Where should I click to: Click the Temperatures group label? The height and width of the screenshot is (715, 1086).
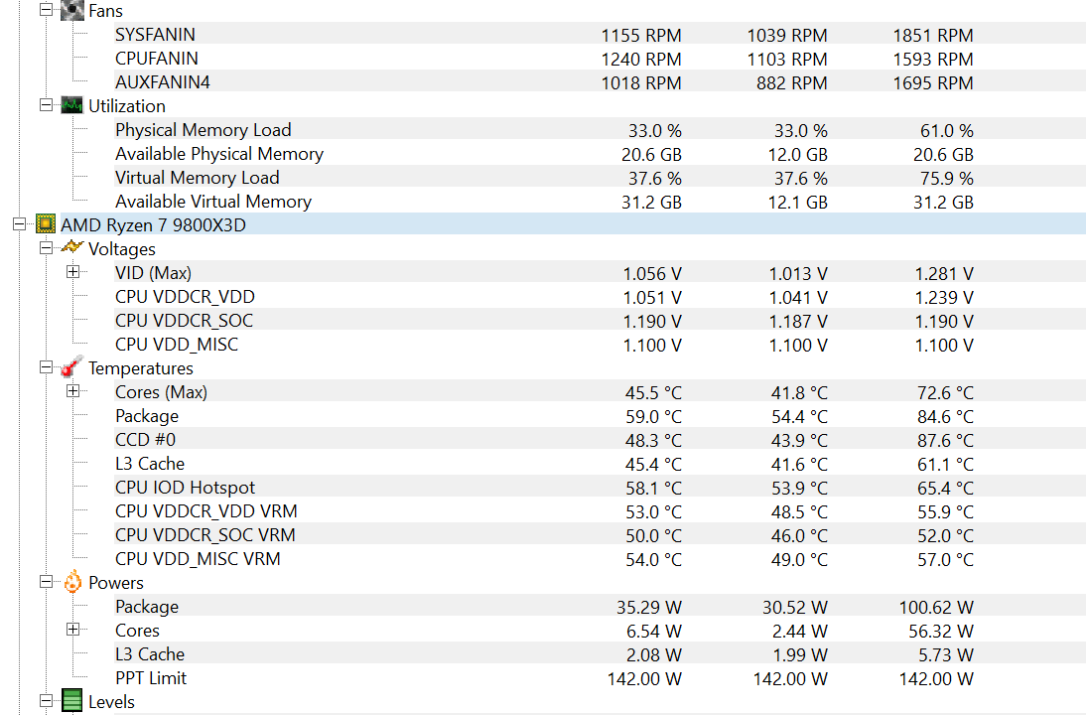coord(141,368)
